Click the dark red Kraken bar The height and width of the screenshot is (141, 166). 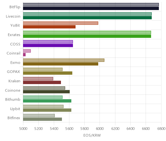[42, 82]
